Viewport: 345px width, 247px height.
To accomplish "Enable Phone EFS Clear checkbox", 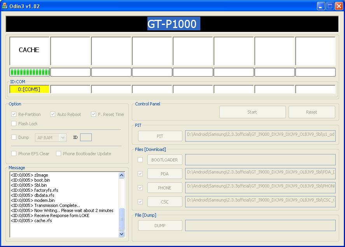I will [14, 154].
